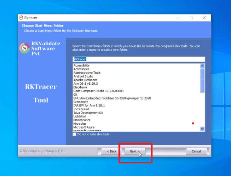This screenshot has width=231, height=176.
Task: Go back with the Back button
Action: point(112,151)
